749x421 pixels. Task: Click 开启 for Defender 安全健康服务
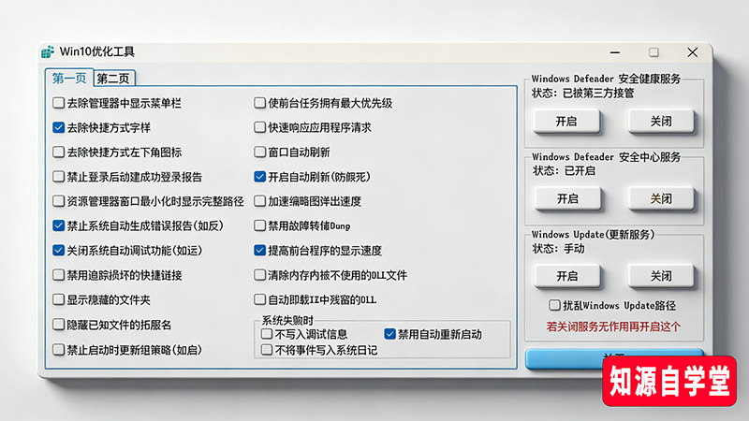click(566, 121)
